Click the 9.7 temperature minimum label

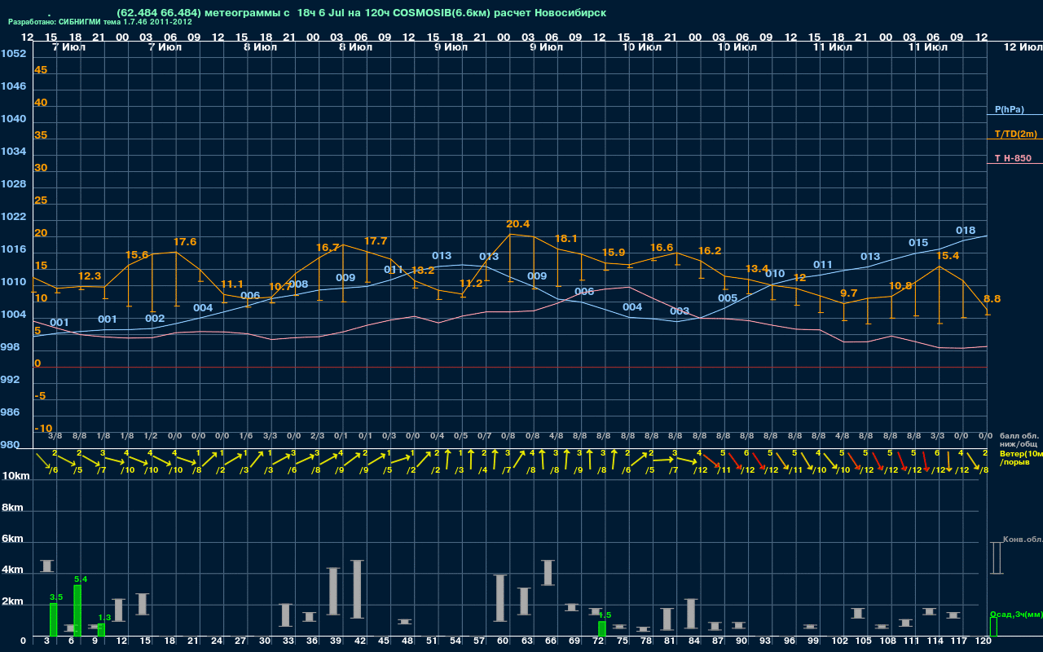tap(848, 293)
